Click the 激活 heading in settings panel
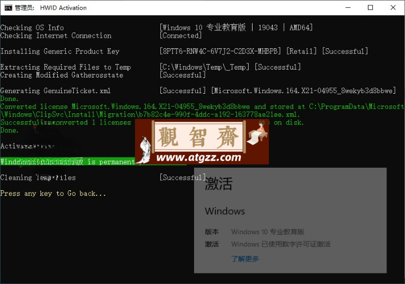The height and width of the screenshot is (284, 405). [x=218, y=184]
